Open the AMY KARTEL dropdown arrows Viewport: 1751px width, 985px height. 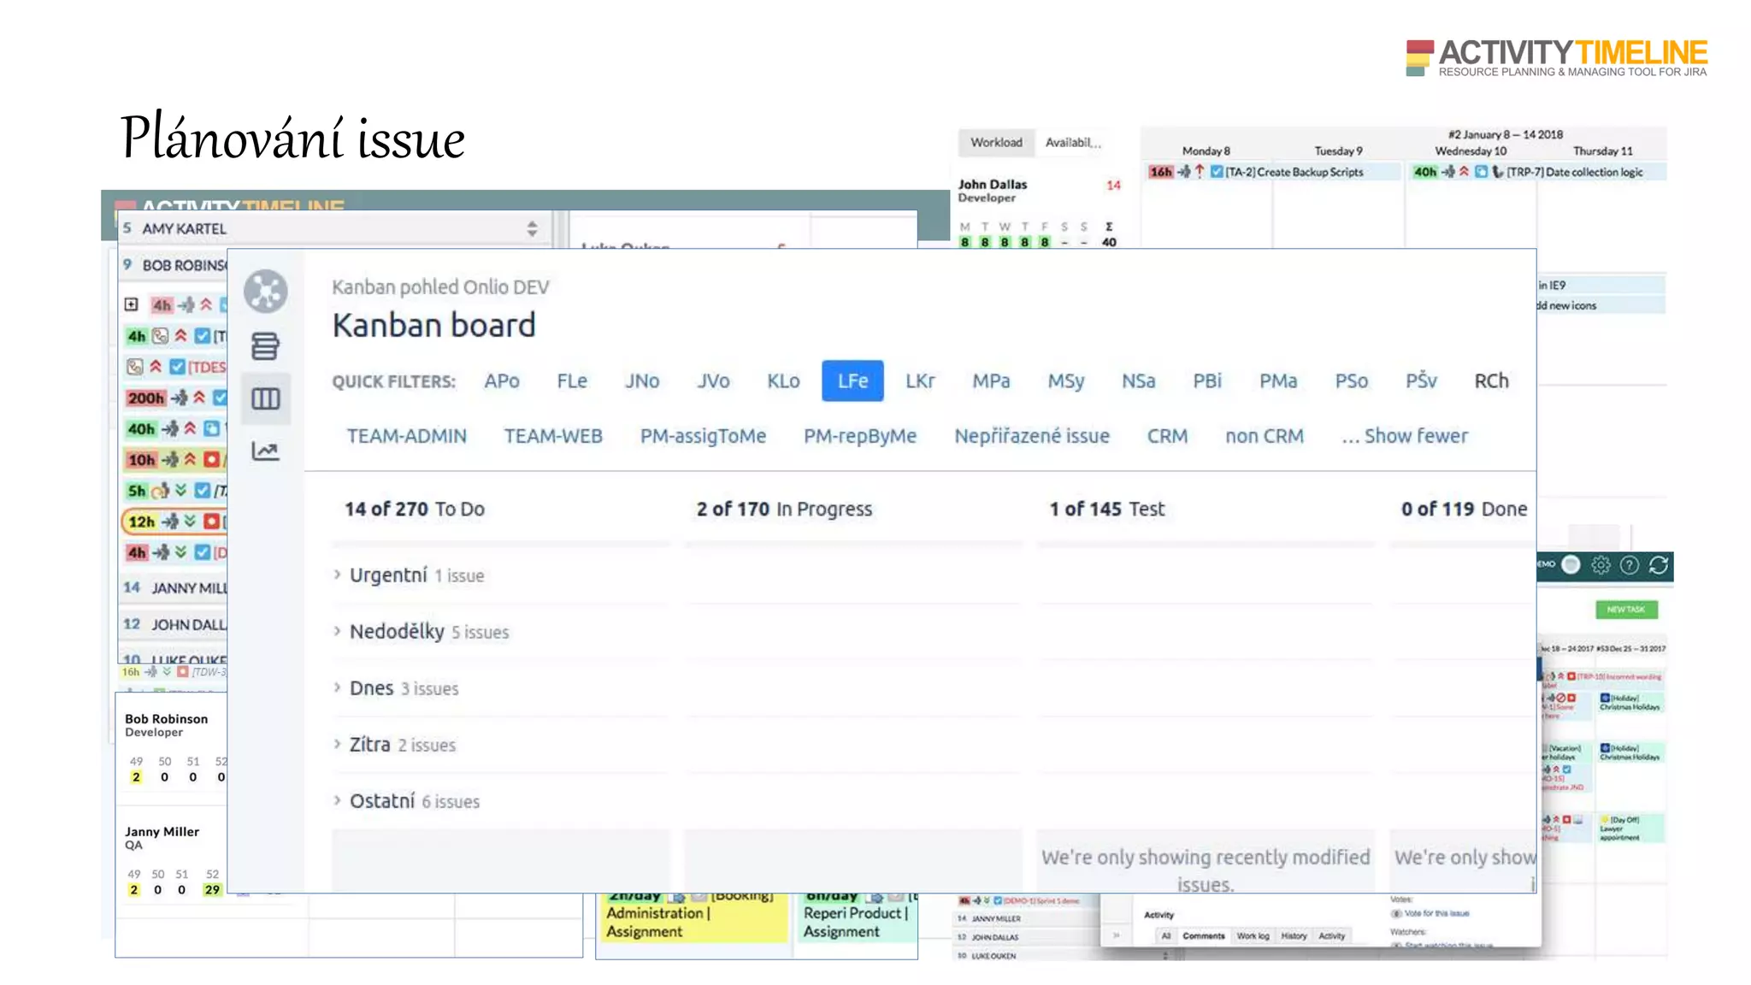click(x=532, y=228)
